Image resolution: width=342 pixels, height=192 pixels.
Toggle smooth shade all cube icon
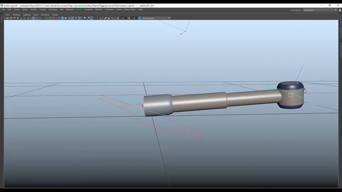click(63, 18)
